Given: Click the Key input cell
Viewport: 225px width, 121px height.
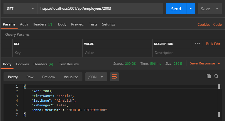Looking at the screenshot, I should pos(48,53).
